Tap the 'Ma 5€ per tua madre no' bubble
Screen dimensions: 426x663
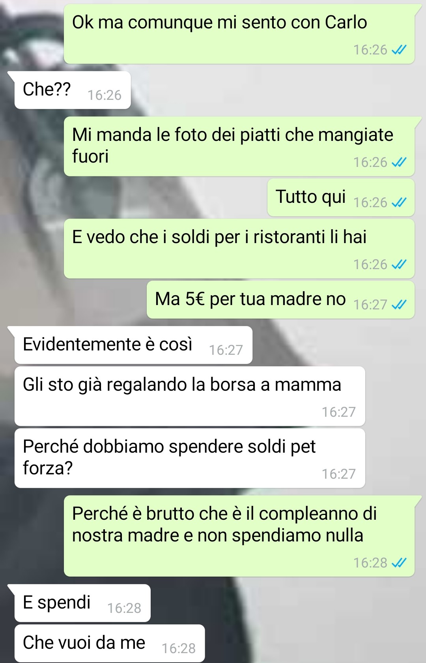(x=280, y=300)
